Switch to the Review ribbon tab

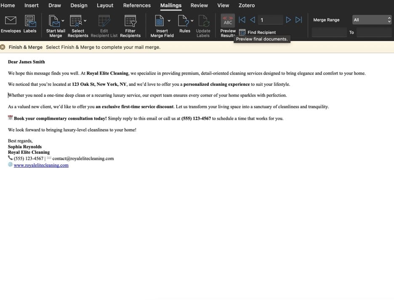199,5
